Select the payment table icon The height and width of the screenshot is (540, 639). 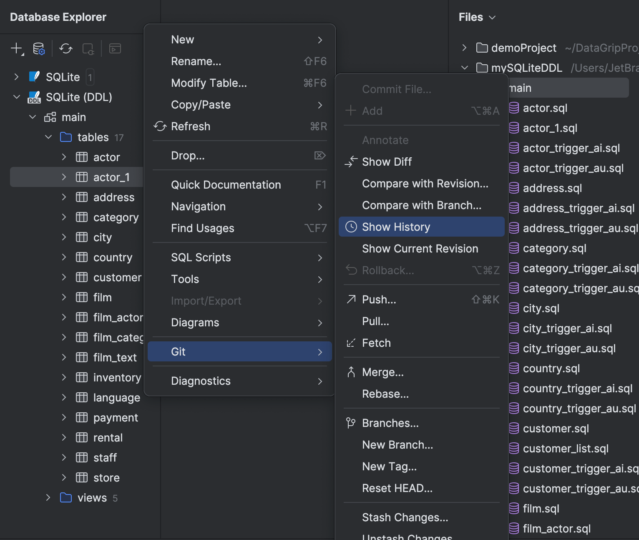[81, 417]
